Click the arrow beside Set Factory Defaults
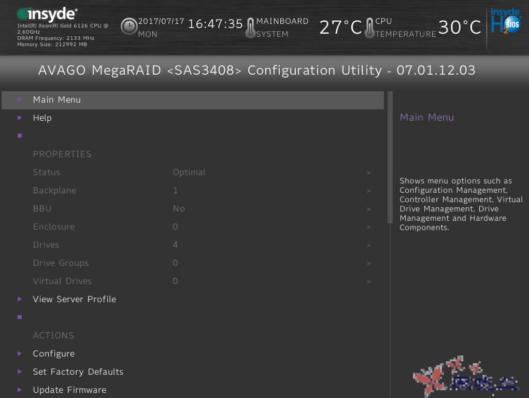This screenshot has width=529, height=398. tap(20, 372)
